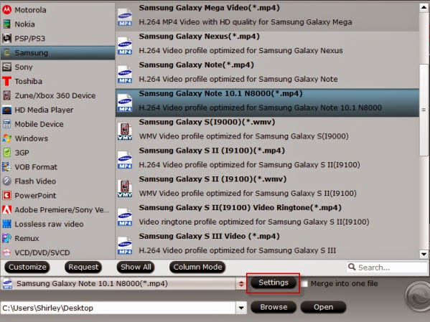430x322 pixels.
Task: Click the Remux category icon
Action: [x=7, y=238]
